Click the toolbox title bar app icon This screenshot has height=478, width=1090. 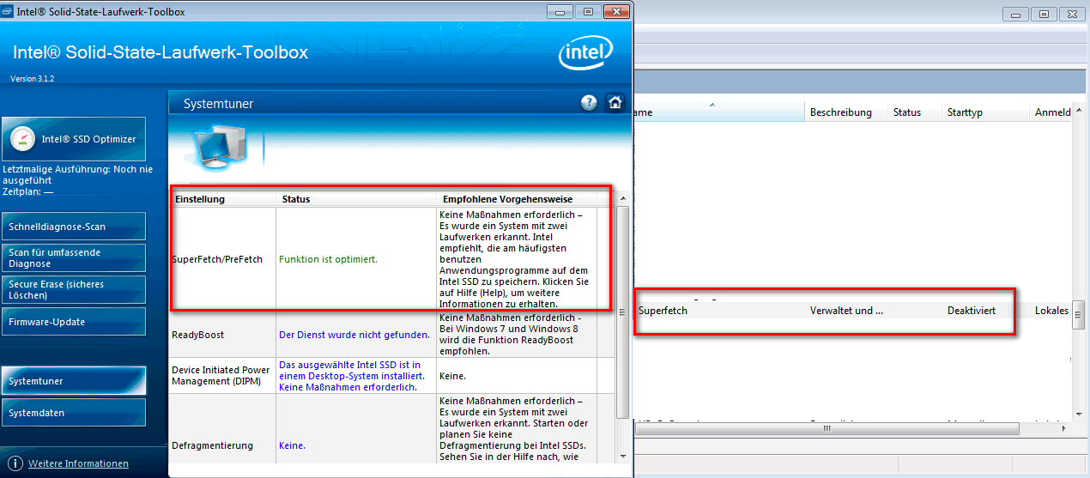click(8, 12)
